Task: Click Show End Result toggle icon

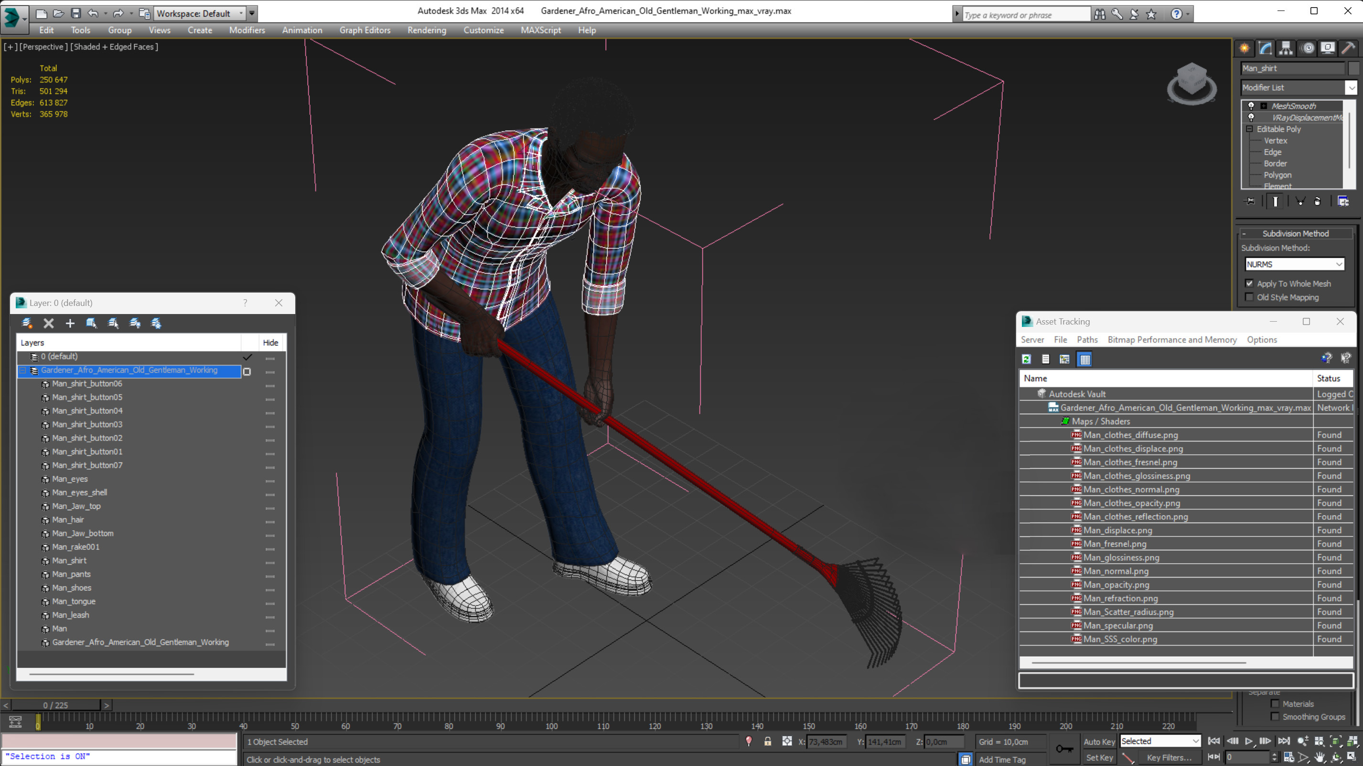Action: click(x=1275, y=201)
